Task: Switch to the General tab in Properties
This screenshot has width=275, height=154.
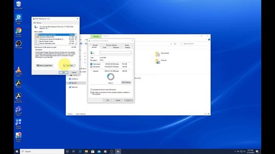Action: pyautogui.click(x=94, y=47)
